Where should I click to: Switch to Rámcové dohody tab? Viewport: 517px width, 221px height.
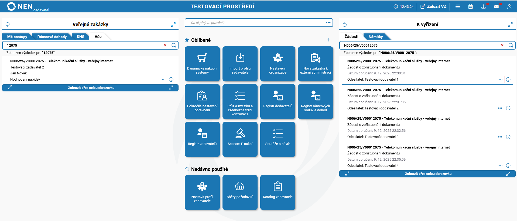coord(52,37)
